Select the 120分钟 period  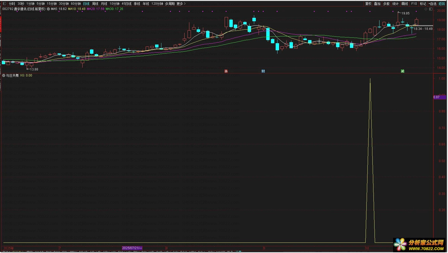(x=157, y=4)
